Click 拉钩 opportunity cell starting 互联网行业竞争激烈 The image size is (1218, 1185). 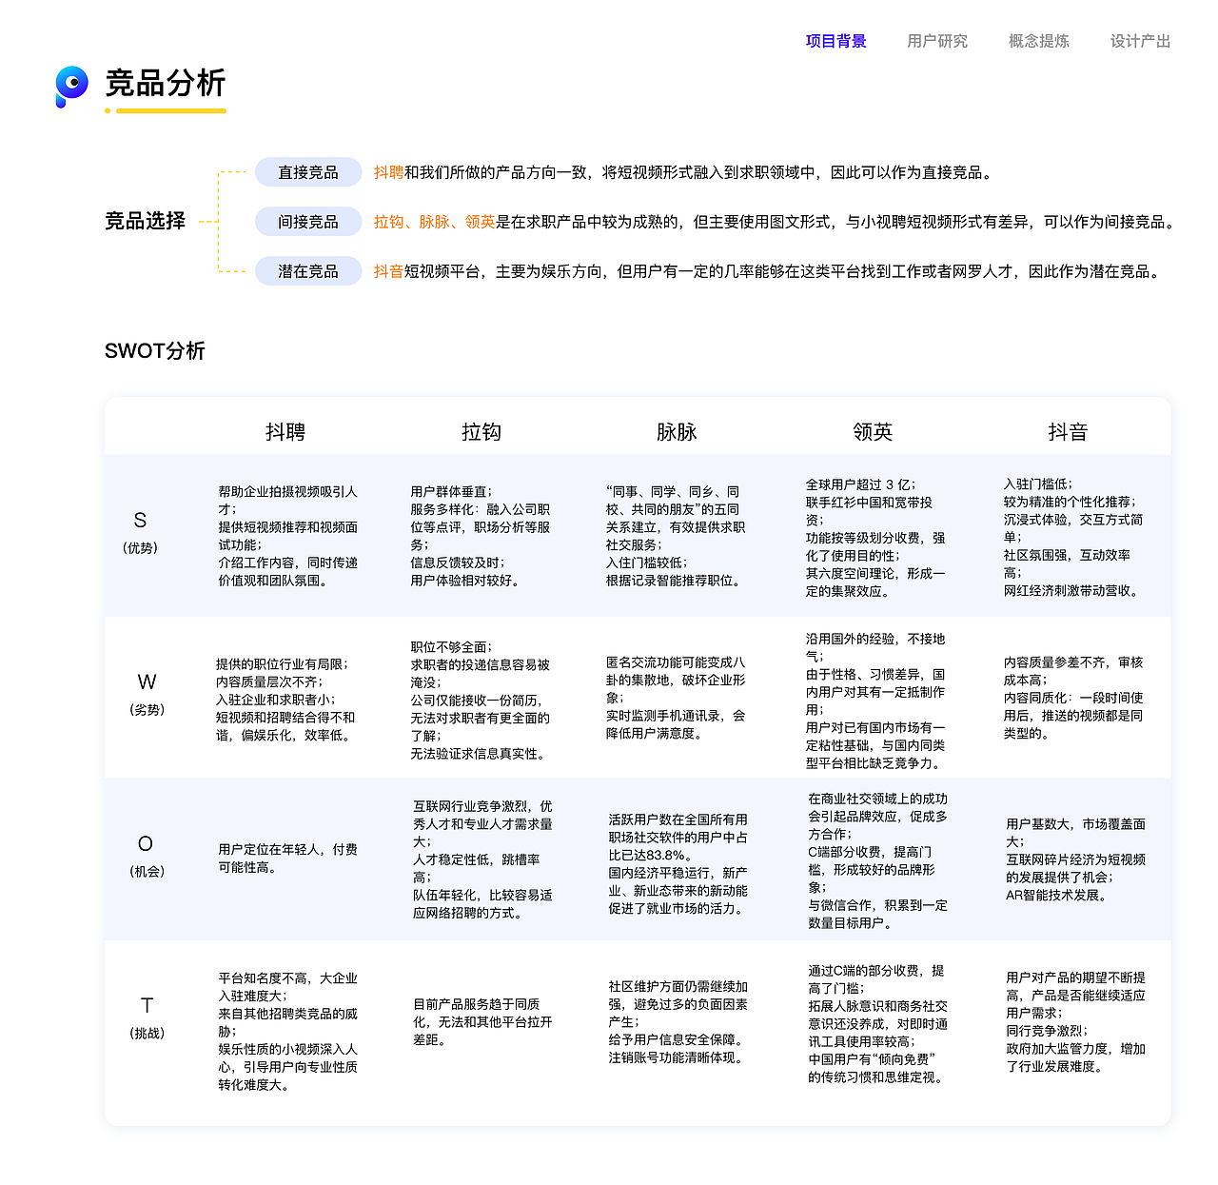pyautogui.click(x=483, y=859)
